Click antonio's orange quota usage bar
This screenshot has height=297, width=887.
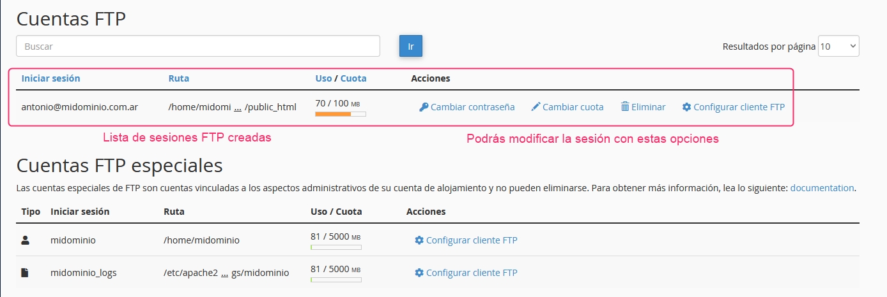point(341,114)
